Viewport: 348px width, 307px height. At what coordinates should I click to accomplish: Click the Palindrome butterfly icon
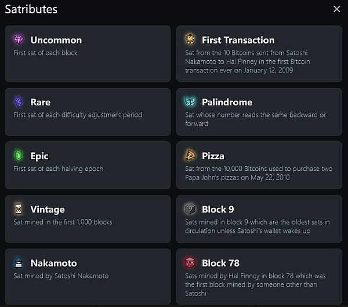click(x=190, y=102)
